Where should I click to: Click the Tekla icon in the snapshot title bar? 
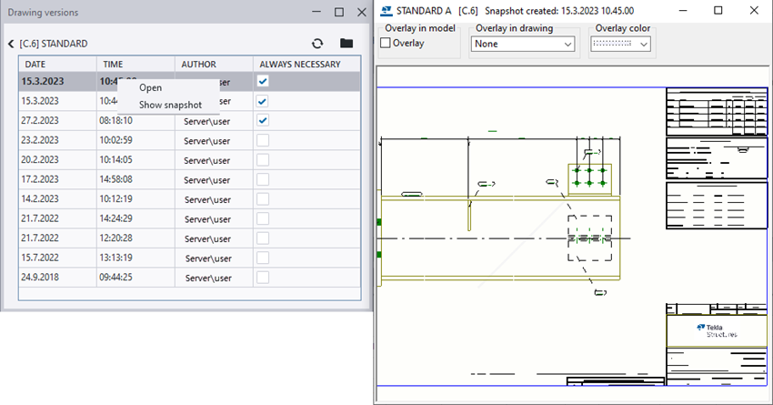(387, 11)
